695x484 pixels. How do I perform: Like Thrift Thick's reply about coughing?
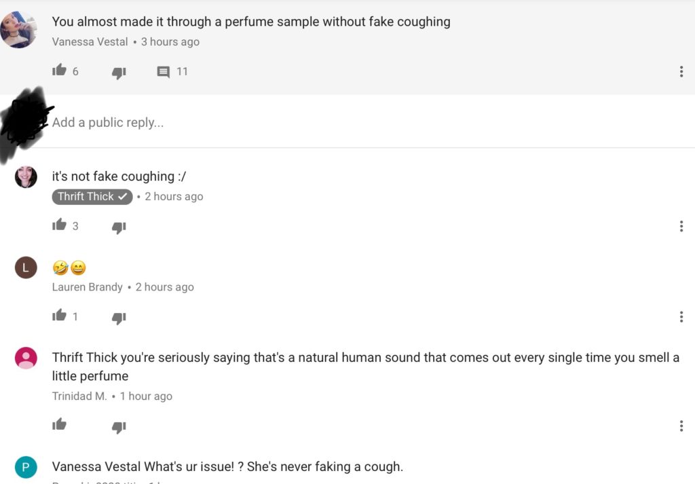pos(60,225)
